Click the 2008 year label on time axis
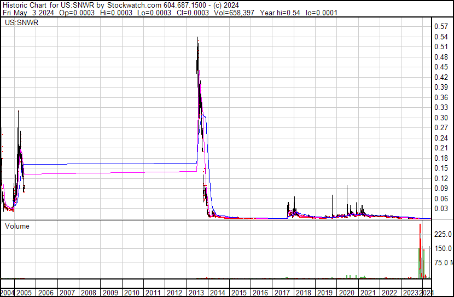Viewport: 454px width, 297px height. click(x=89, y=293)
